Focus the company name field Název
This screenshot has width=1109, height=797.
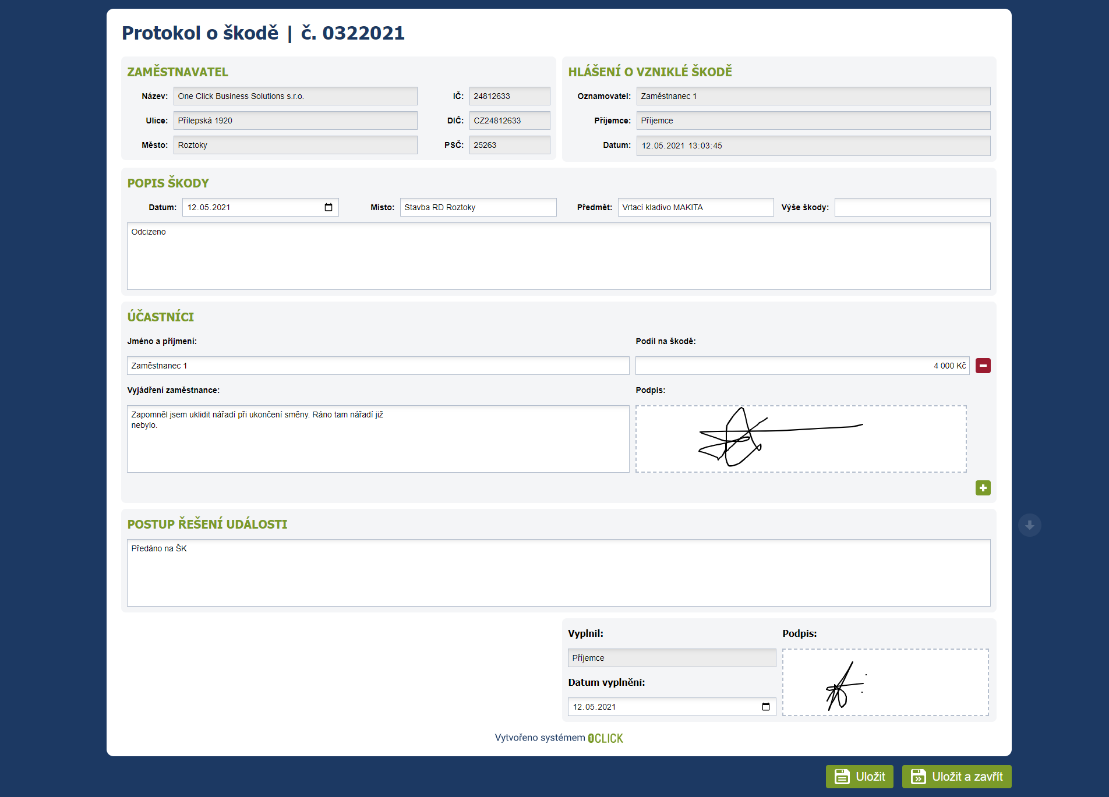coord(295,96)
